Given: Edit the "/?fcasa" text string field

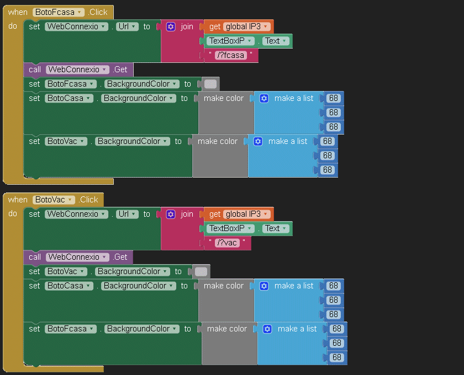Looking at the screenshot, I should [230, 55].
